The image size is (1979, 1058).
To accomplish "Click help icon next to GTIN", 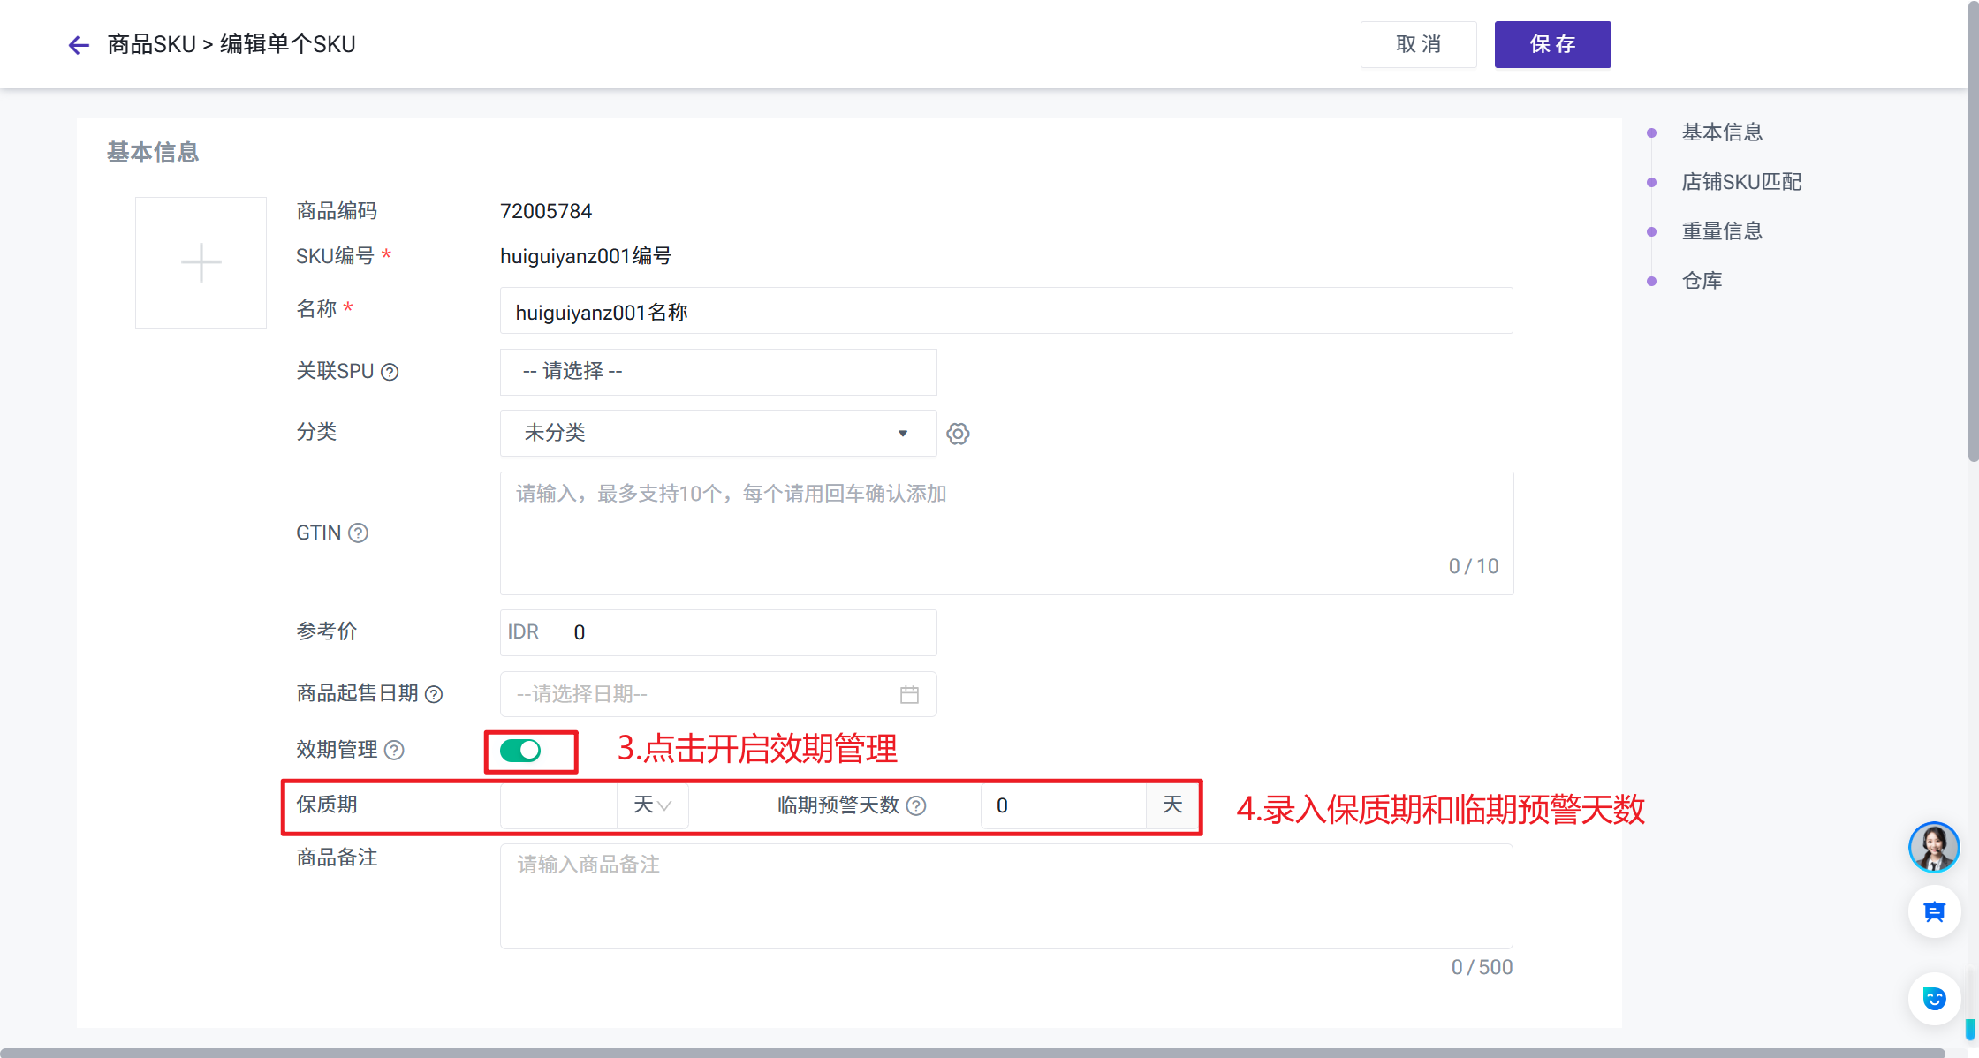I will [x=358, y=533].
